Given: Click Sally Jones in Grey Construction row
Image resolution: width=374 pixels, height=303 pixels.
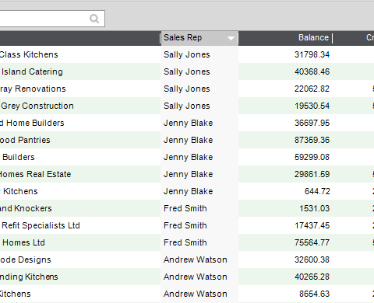Looking at the screenshot, I should (187, 106).
